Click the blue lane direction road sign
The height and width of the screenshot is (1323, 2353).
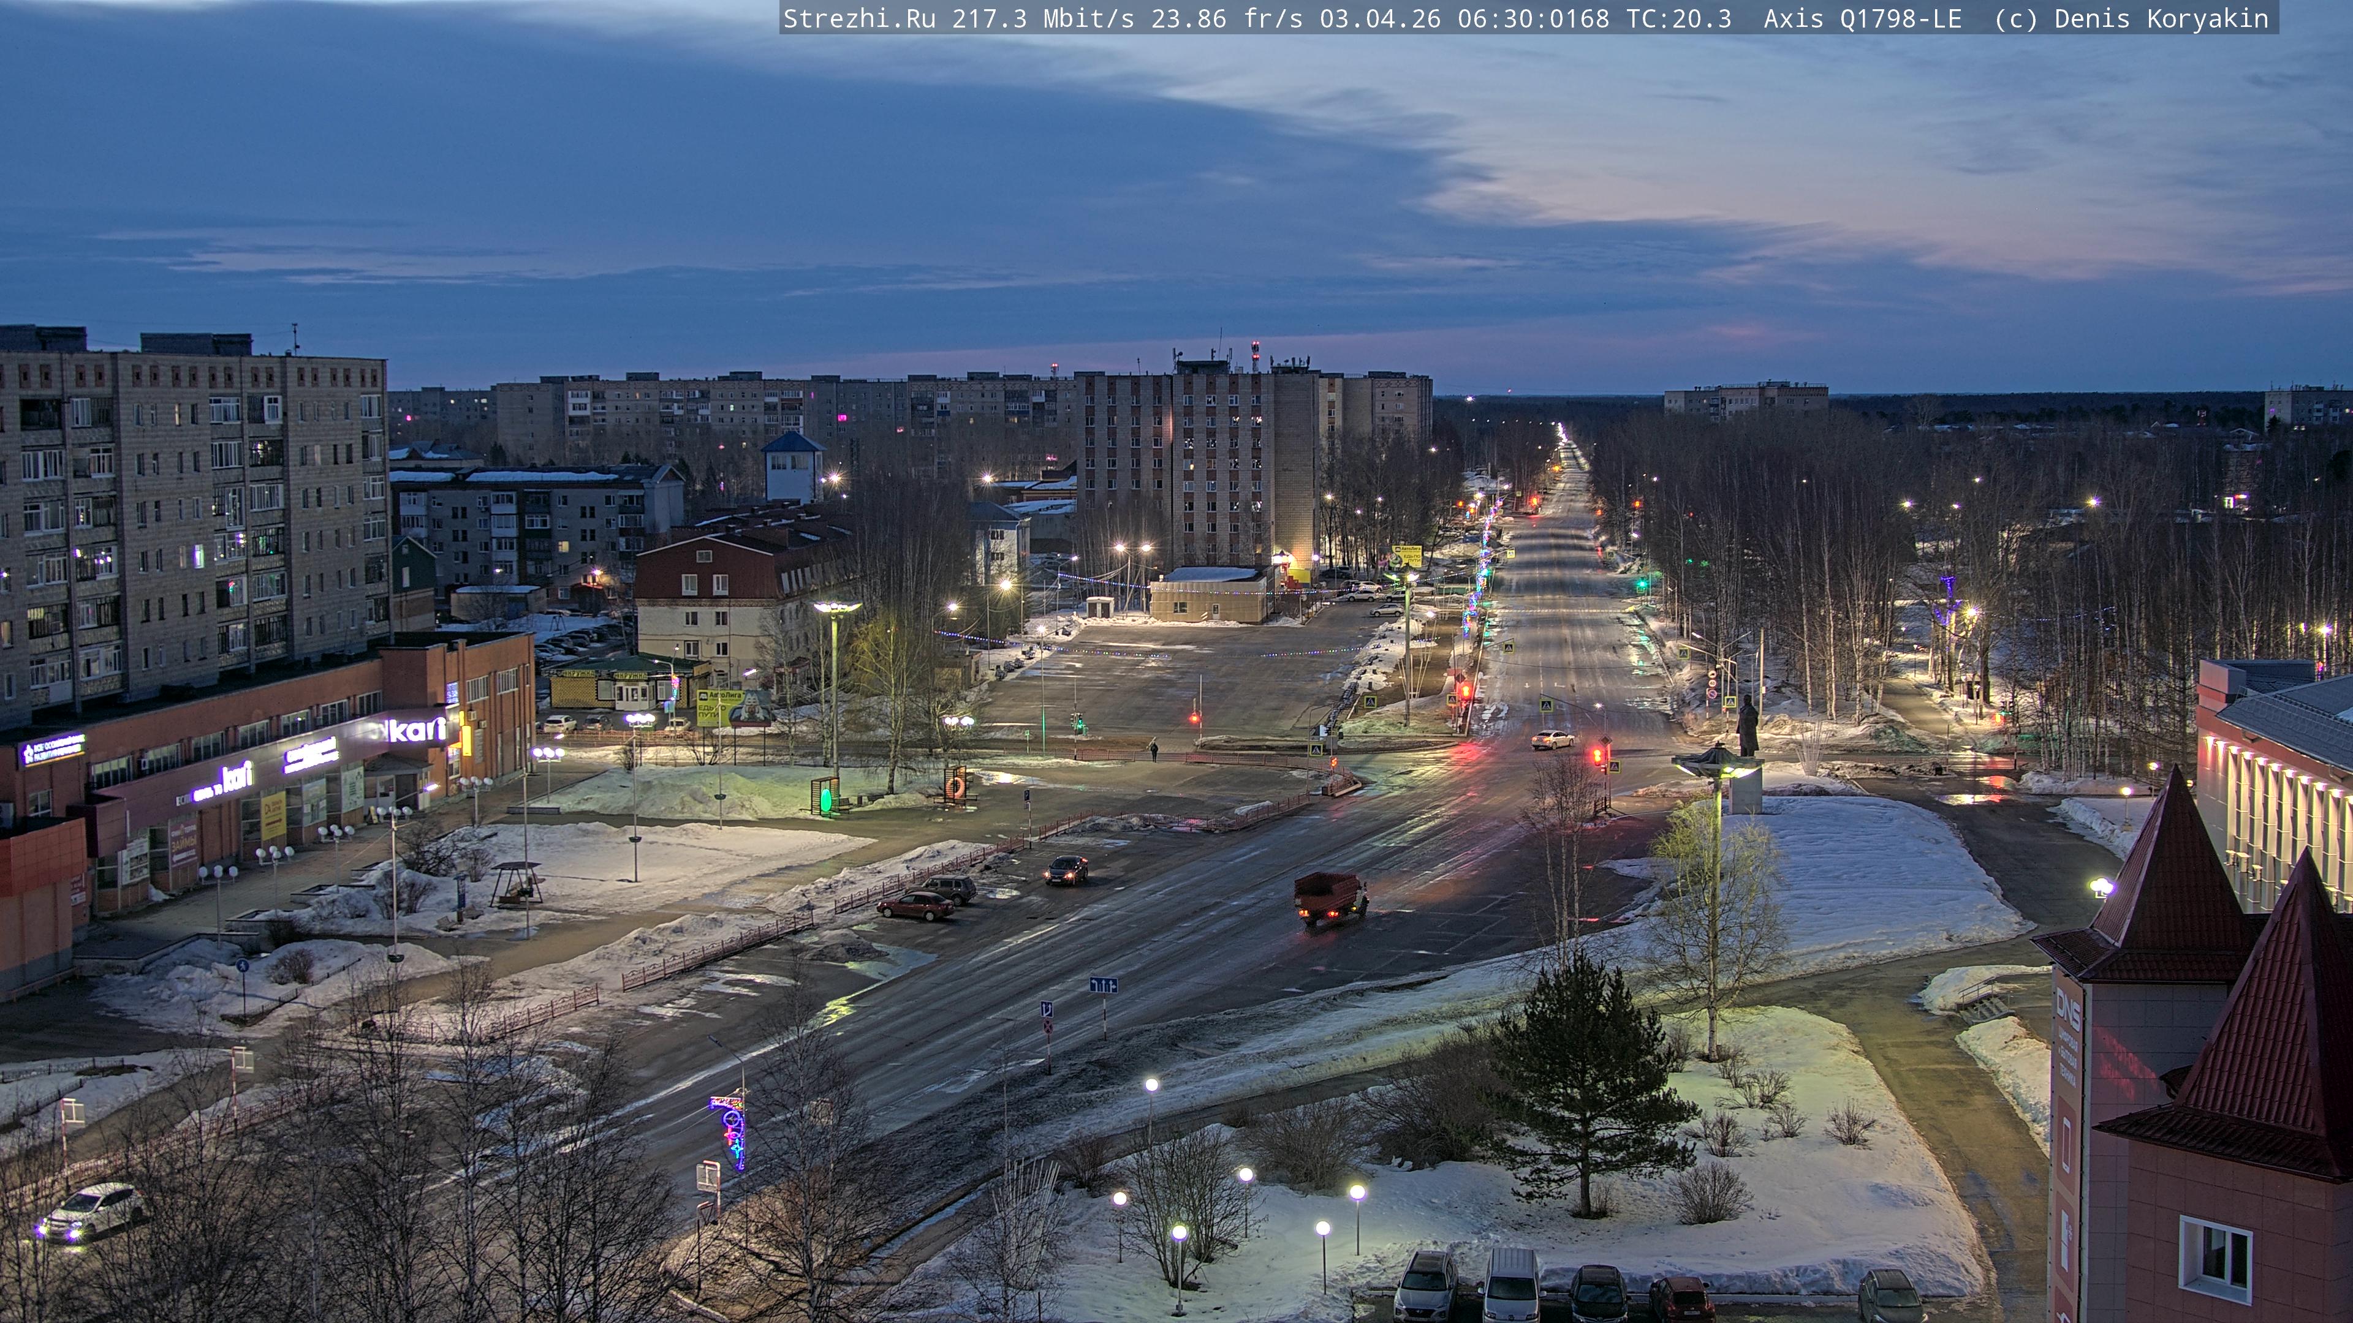click(1102, 985)
